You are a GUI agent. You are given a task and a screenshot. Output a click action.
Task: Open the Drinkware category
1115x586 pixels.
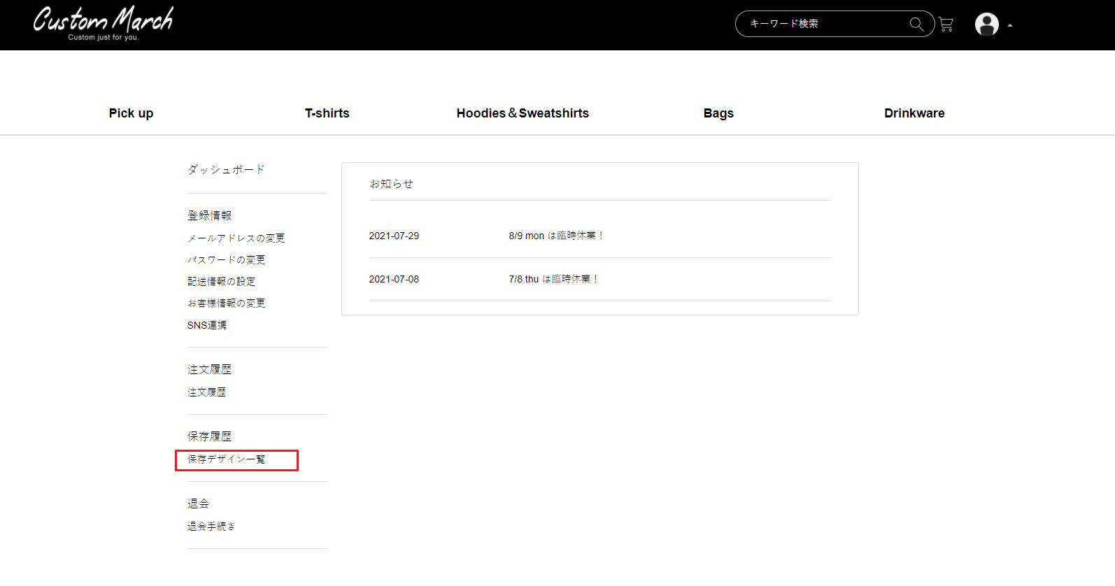tap(914, 113)
